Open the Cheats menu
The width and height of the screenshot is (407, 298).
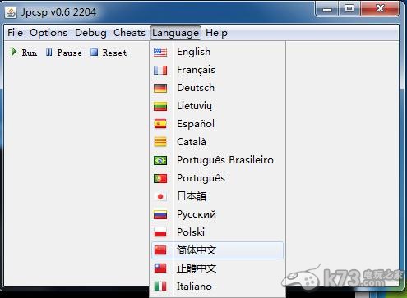pos(129,33)
